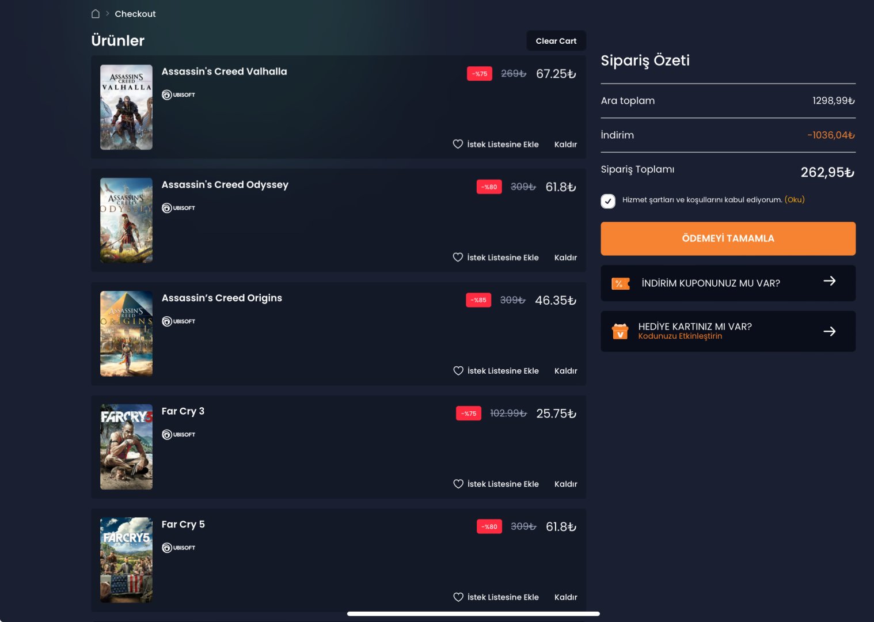Click the Checkout breadcrumb item
874x622 pixels.
(x=135, y=14)
